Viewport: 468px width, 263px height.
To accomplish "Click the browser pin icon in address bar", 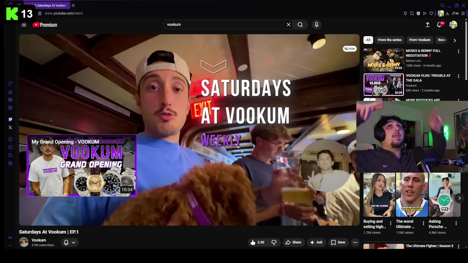I will point(405,14).
